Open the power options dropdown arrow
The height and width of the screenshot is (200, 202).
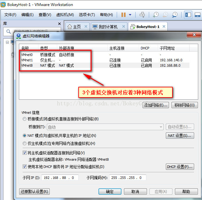(130, 15)
